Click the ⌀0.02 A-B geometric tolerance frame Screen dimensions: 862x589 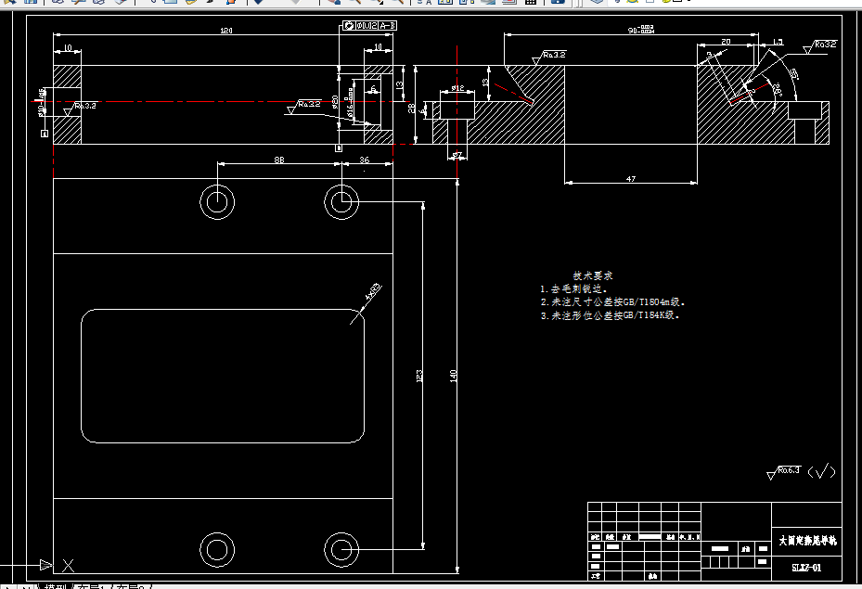(x=369, y=25)
